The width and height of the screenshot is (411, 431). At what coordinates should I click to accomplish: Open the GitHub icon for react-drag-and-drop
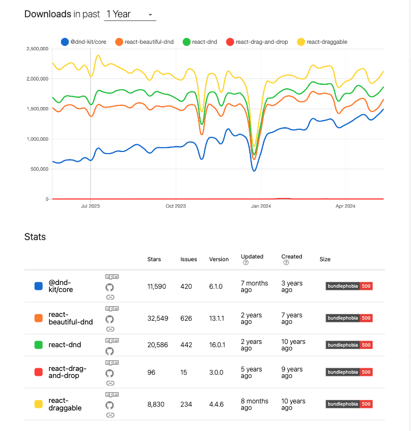point(110,374)
